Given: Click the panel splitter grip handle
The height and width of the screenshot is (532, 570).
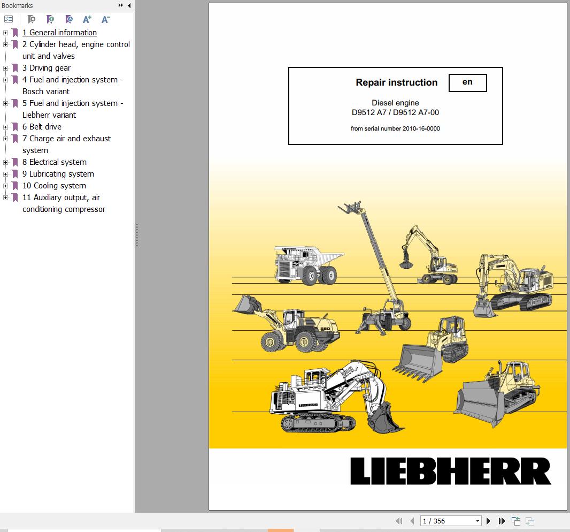Looking at the screenshot, I should click(x=137, y=236).
